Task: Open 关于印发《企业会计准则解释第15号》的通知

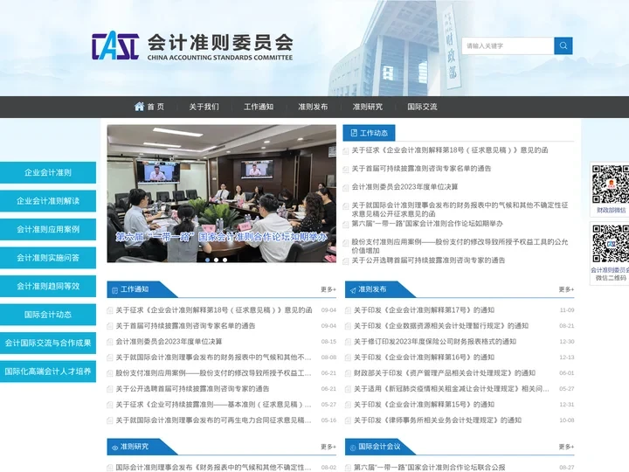Action: (x=424, y=405)
